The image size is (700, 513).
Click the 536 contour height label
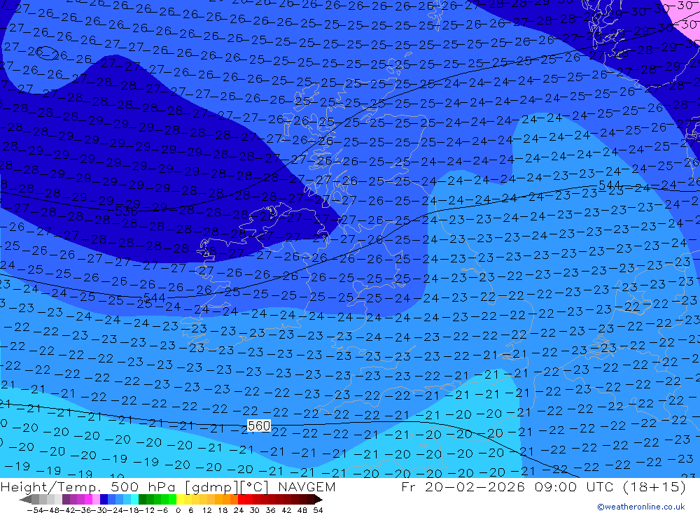click(x=126, y=211)
